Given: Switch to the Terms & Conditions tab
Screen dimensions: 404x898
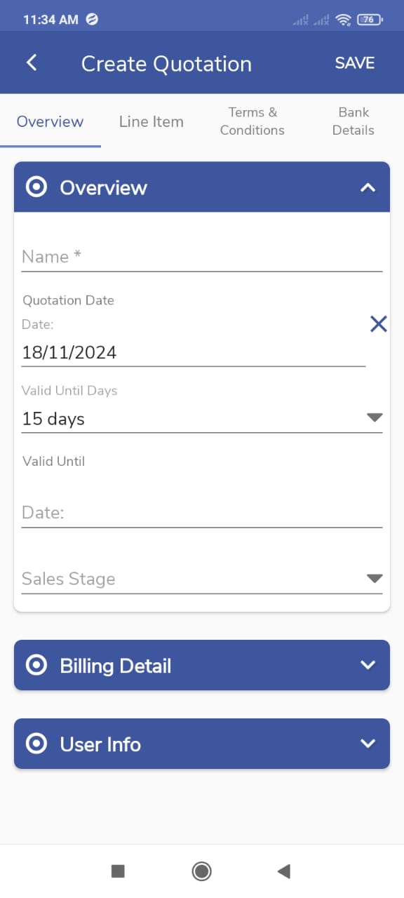Looking at the screenshot, I should [252, 121].
